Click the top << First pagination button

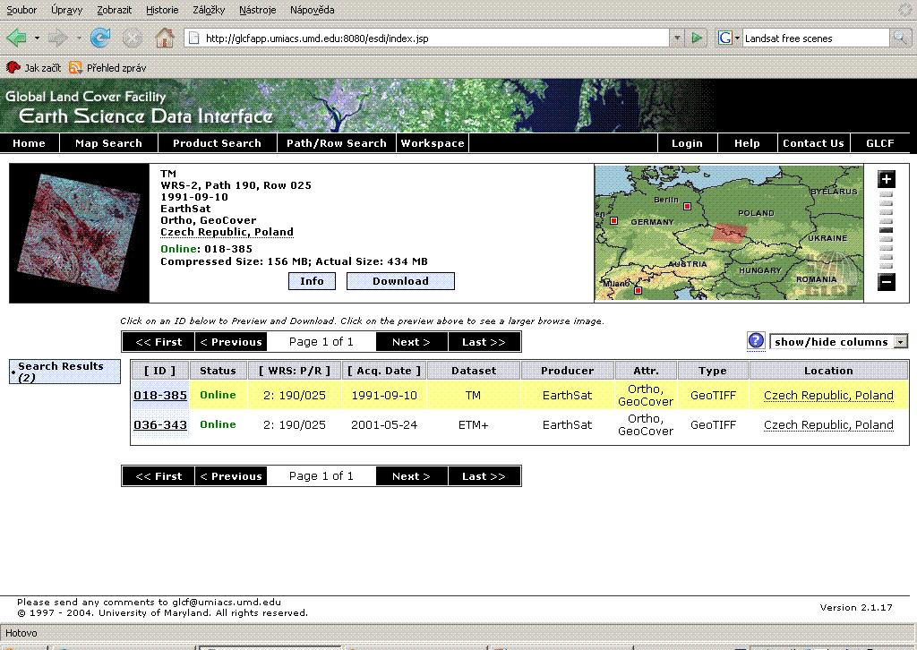[x=159, y=342]
